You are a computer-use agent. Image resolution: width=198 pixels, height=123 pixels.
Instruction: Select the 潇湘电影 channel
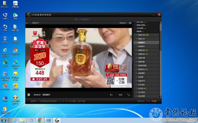pyautogui.click(x=146, y=62)
